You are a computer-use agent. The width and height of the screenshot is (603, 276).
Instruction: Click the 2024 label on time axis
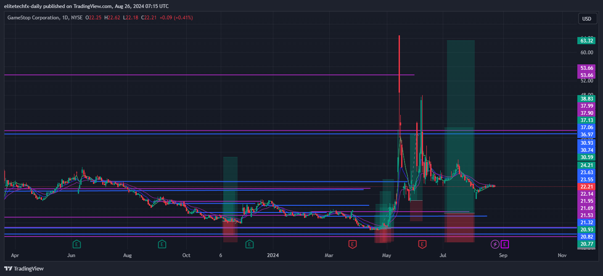[x=273, y=255]
